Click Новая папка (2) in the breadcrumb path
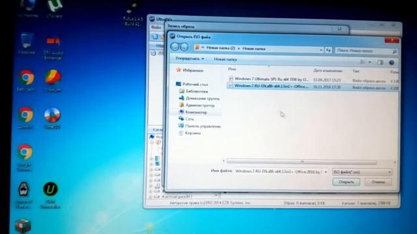Screen dimensions: 417x234 click(x=220, y=48)
